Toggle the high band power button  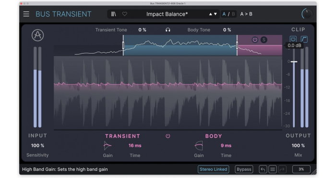255,40
